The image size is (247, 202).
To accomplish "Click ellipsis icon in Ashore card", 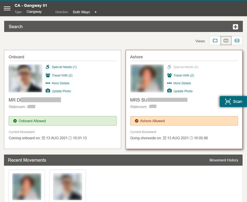I will [169, 83].
